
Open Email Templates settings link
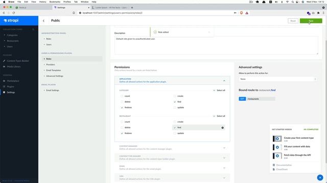pos(54,70)
